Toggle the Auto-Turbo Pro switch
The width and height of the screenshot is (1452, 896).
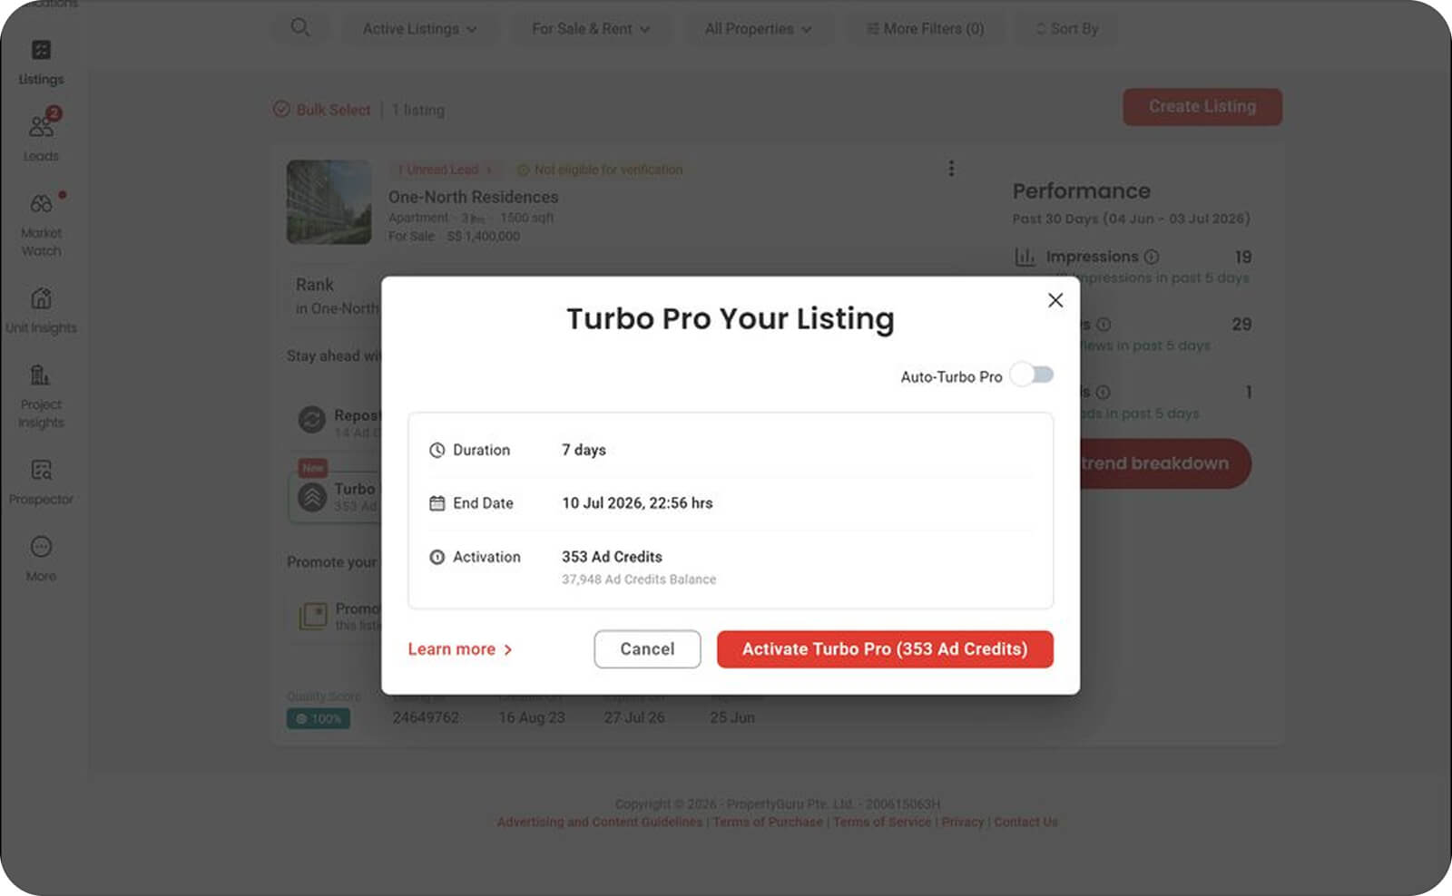click(x=1032, y=375)
